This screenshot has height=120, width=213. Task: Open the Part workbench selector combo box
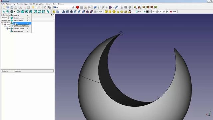pos(64,7)
